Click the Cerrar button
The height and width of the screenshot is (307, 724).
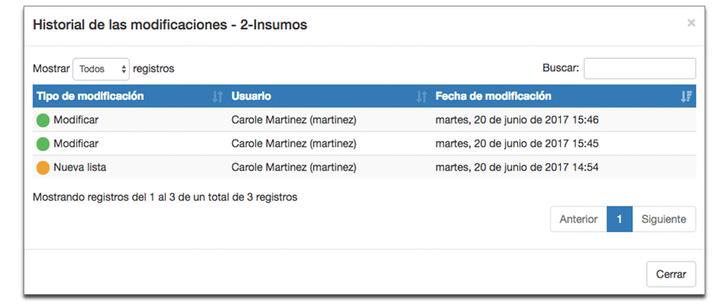671,275
